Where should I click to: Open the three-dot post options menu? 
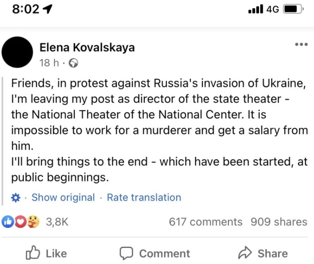pos(301,44)
